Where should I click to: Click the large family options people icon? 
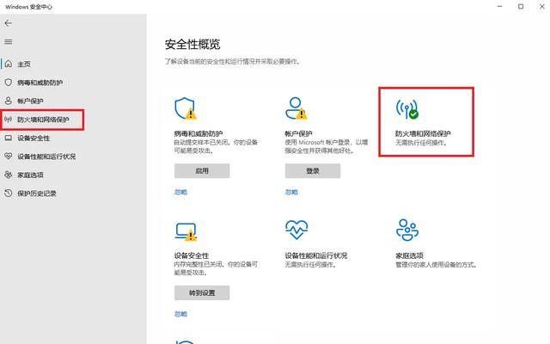click(407, 230)
